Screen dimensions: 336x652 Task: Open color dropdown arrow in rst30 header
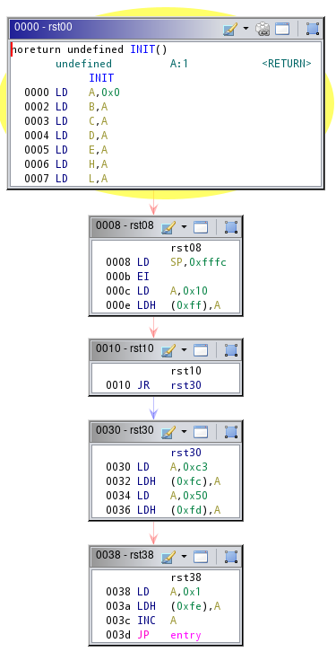[184, 433]
